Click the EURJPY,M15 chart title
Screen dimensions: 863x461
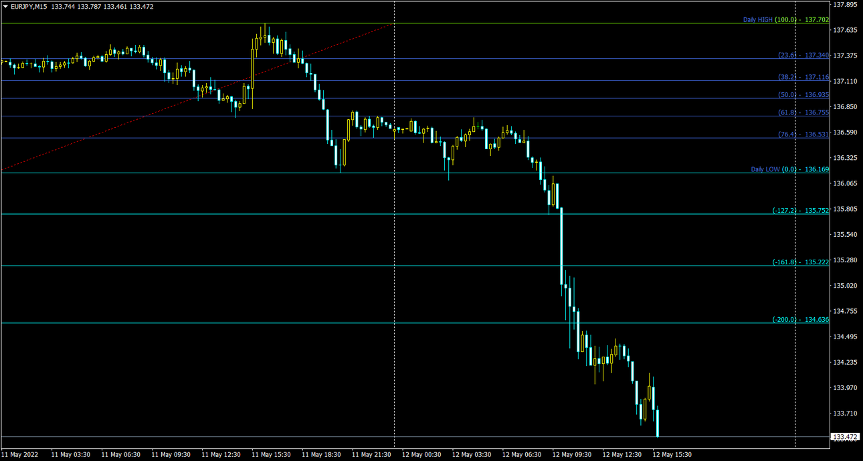pos(29,7)
